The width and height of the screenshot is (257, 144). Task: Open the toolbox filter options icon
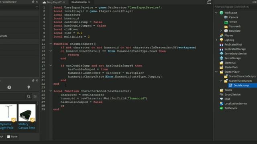[x=35, y=97]
